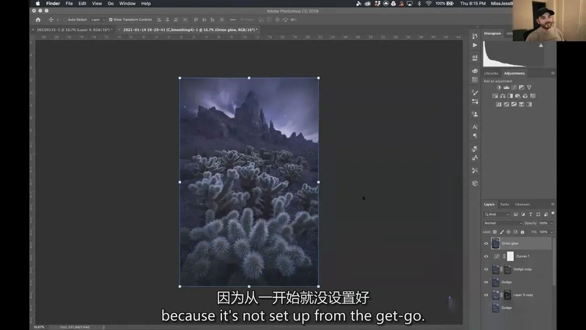Toggle lock transparent pixels
Screen dimensions: 586x330
495,232
